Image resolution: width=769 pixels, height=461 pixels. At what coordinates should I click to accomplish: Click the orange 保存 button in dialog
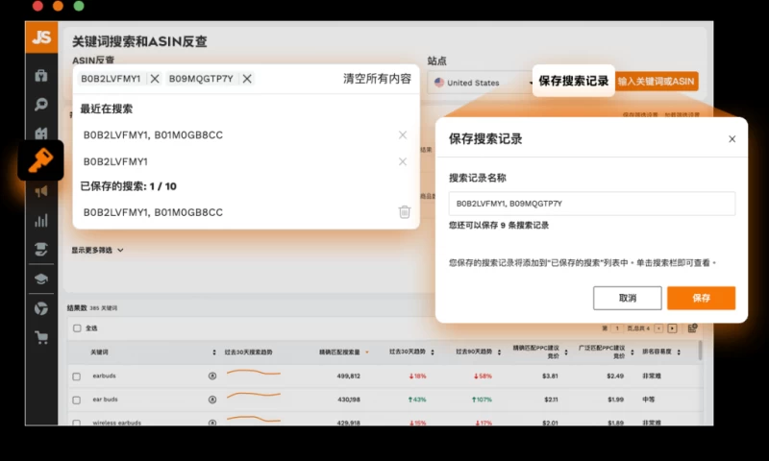tap(701, 298)
